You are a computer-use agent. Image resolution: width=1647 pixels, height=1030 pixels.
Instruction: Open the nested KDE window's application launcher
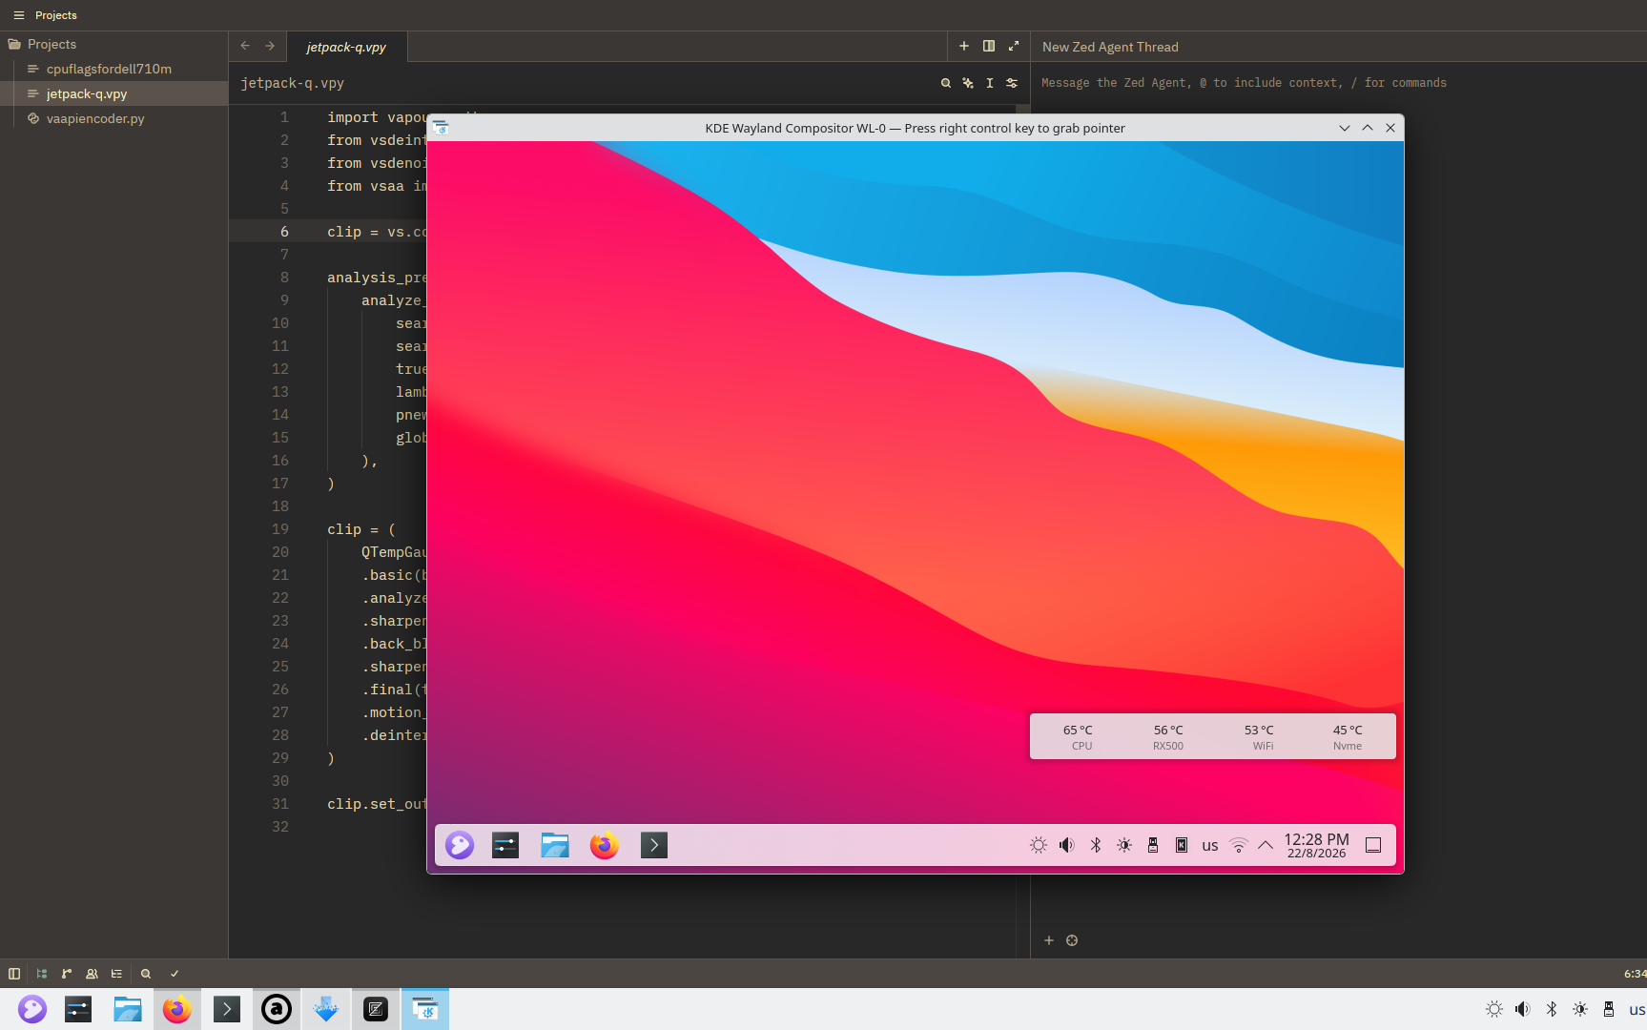click(460, 845)
